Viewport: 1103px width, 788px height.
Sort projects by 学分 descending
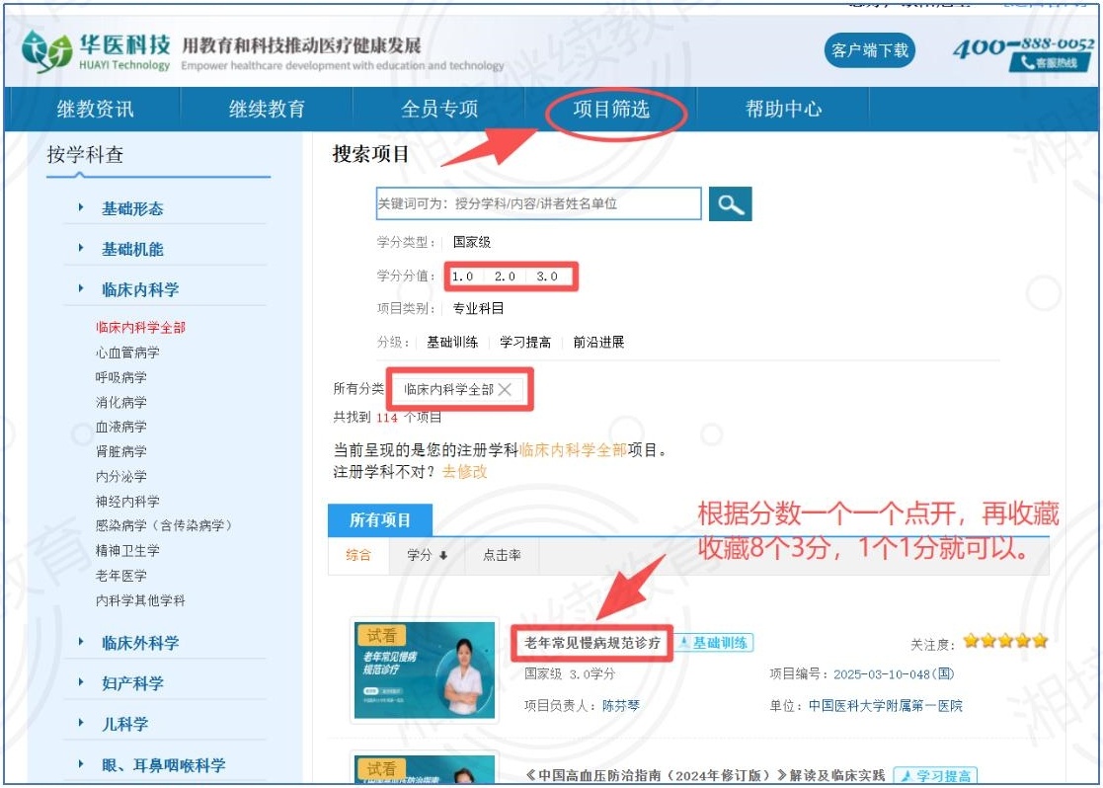tap(428, 556)
